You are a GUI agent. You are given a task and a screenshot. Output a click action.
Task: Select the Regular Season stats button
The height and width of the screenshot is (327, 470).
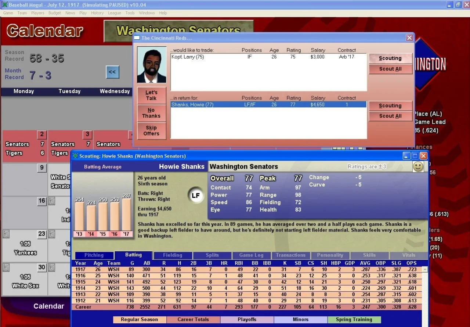140,320
